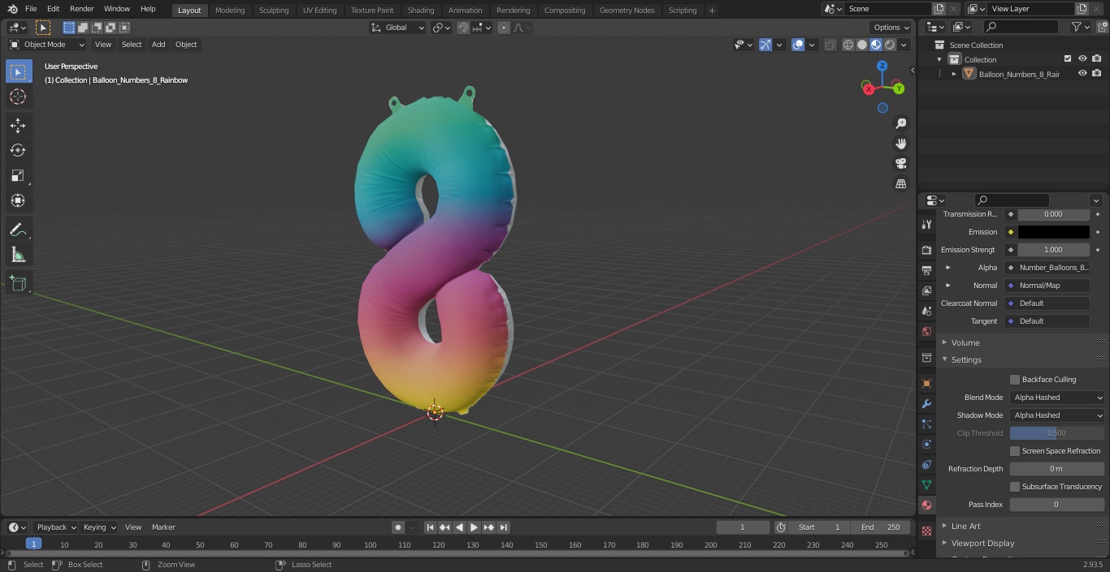
Task: Open Blend Mode Alpha Hashed dropdown
Action: (1057, 398)
